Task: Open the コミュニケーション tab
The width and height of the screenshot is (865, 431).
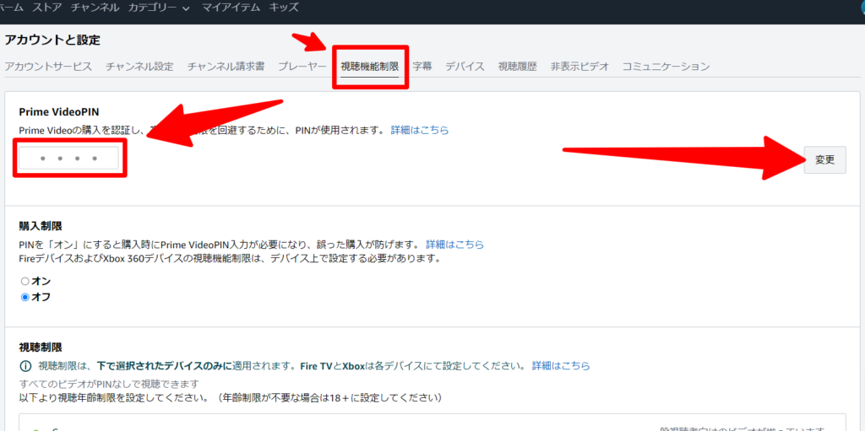Action: tap(666, 67)
